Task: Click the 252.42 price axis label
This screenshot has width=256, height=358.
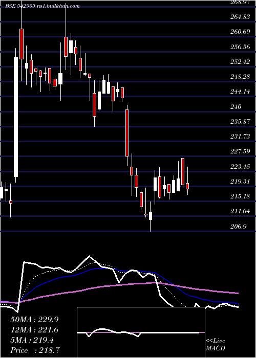Action: tap(240, 62)
